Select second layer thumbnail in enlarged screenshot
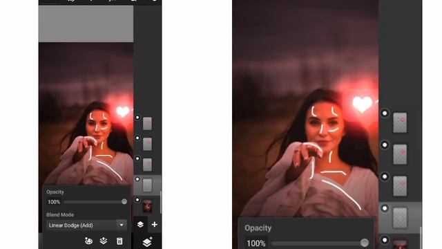Screen dimensions: 442x249 click(x=400, y=154)
